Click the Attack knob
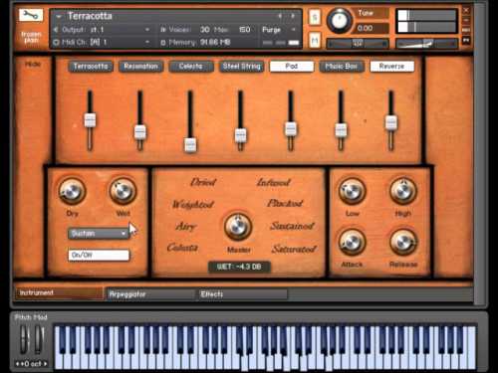 click(352, 242)
